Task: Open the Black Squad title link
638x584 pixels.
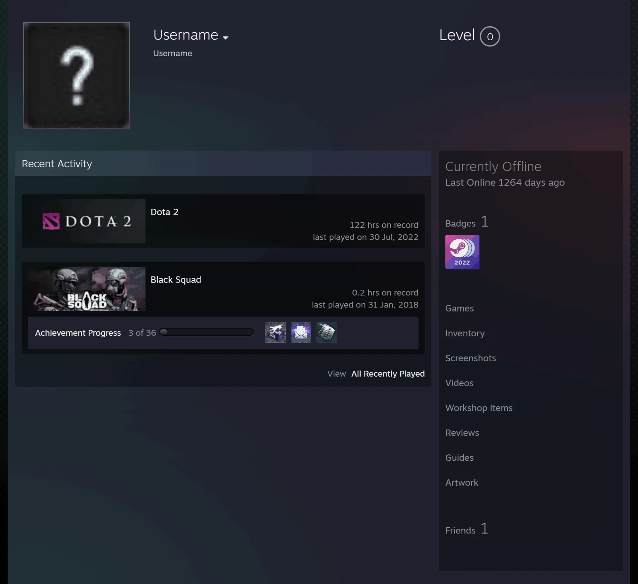Action: (176, 280)
